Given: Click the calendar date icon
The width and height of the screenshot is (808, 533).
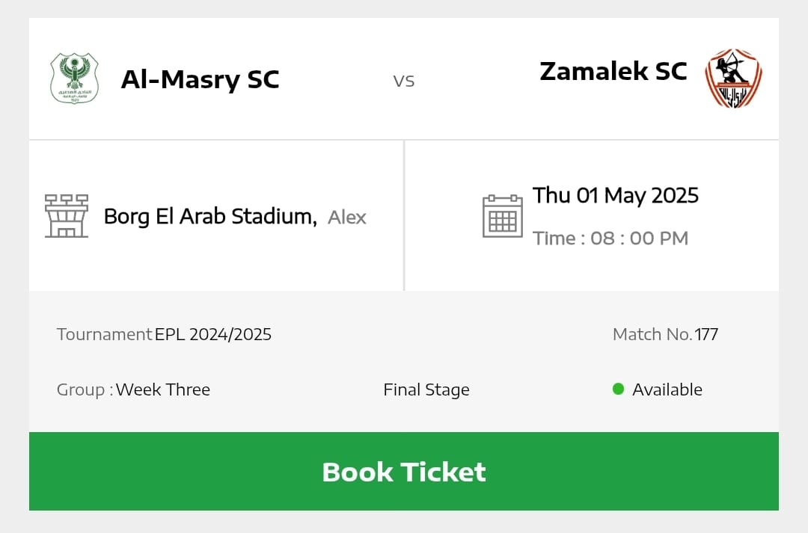Looking at the screenshot, I should tap(502, 216).
